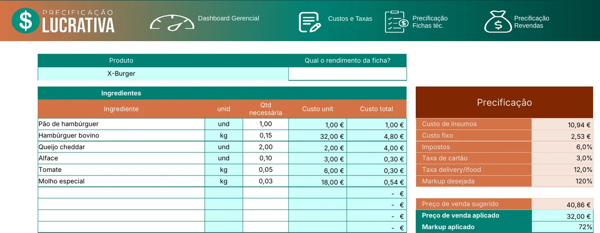Click quantity 0,15 for Hambúrguer bovino
This screenshot has width=600, height=233.
click(x=266, y=136)
